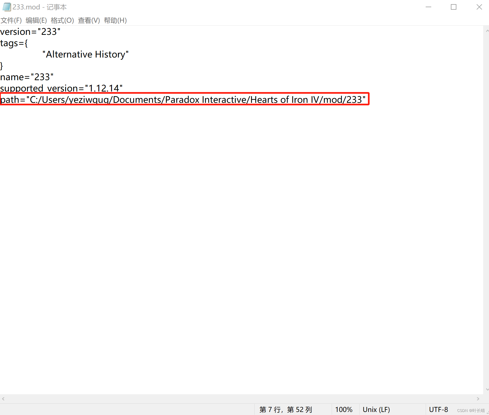Click the 233.mod - 记事本 window title
The height and width of the screenshot is (415, 489).
pos(40,7)
